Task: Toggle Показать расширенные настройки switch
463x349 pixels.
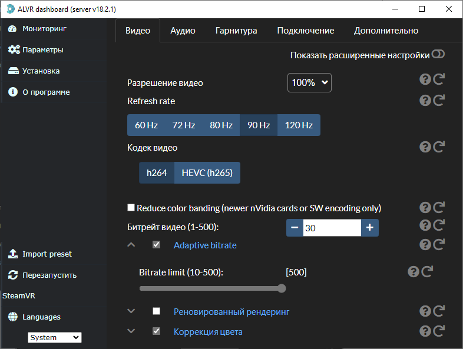Action: tap(438, 54)
